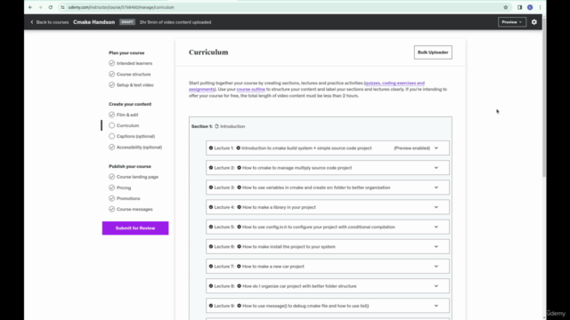Open Intended learners in sidebar
Image resolution: width=570 pixels, height=320 pixels.
pyautogui.click(x=134, y=63)
